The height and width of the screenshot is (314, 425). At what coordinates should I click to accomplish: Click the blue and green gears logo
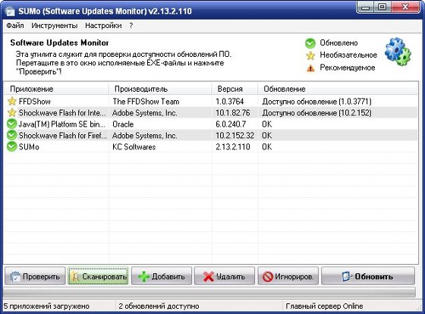click(x=398, y=52)
